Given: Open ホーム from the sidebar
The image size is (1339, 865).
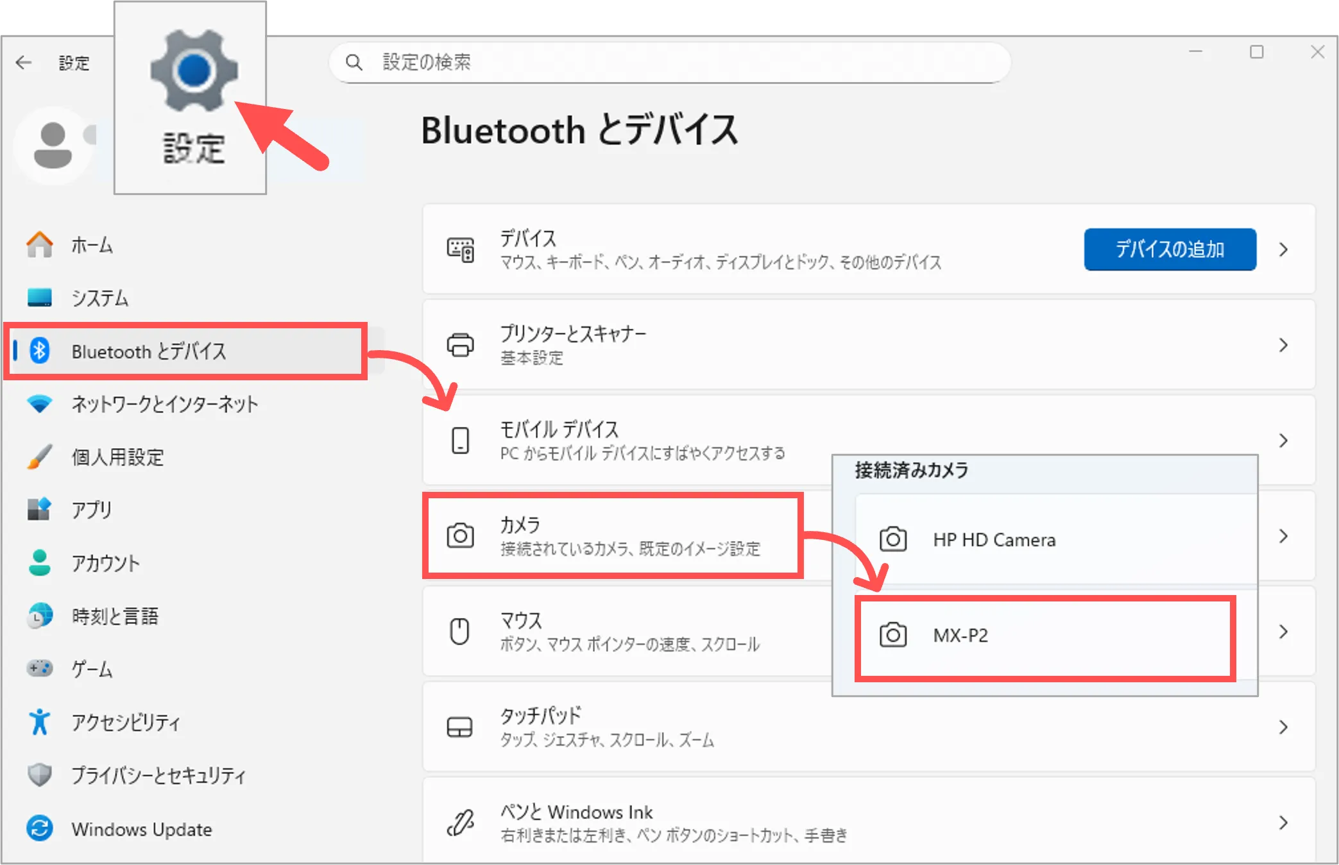Looking at the screenshot, I should (92, 245).
